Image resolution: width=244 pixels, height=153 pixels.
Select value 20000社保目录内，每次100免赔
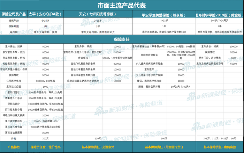click(x=45, y=110)
